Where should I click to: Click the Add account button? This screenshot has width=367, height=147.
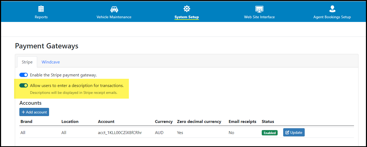pyautogui.click(x=34, y=112)
